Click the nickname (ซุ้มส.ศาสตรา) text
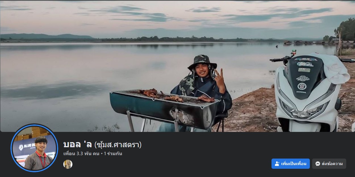This screenshot has width=355, height=177. pyautogui.click(x=118, y=145)
